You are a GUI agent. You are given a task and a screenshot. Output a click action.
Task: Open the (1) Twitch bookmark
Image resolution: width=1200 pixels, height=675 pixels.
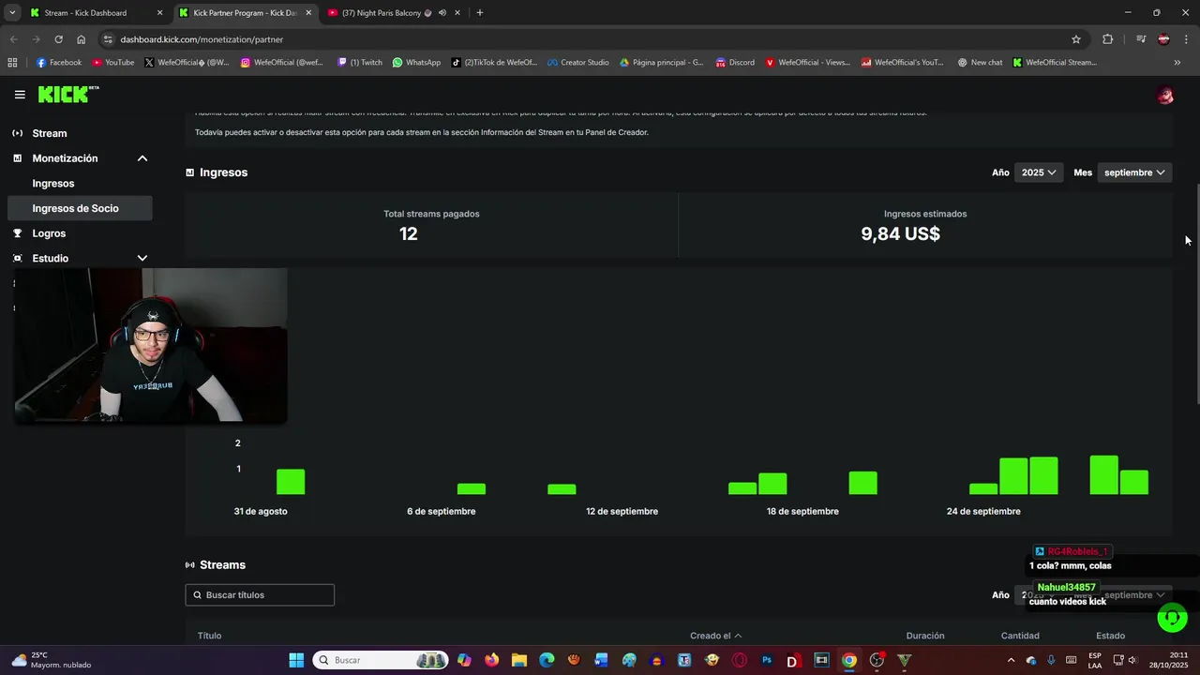click(x=359, y=63)
